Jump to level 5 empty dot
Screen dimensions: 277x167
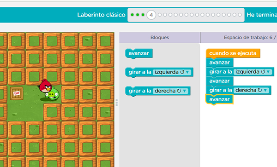tap(160, 15)
